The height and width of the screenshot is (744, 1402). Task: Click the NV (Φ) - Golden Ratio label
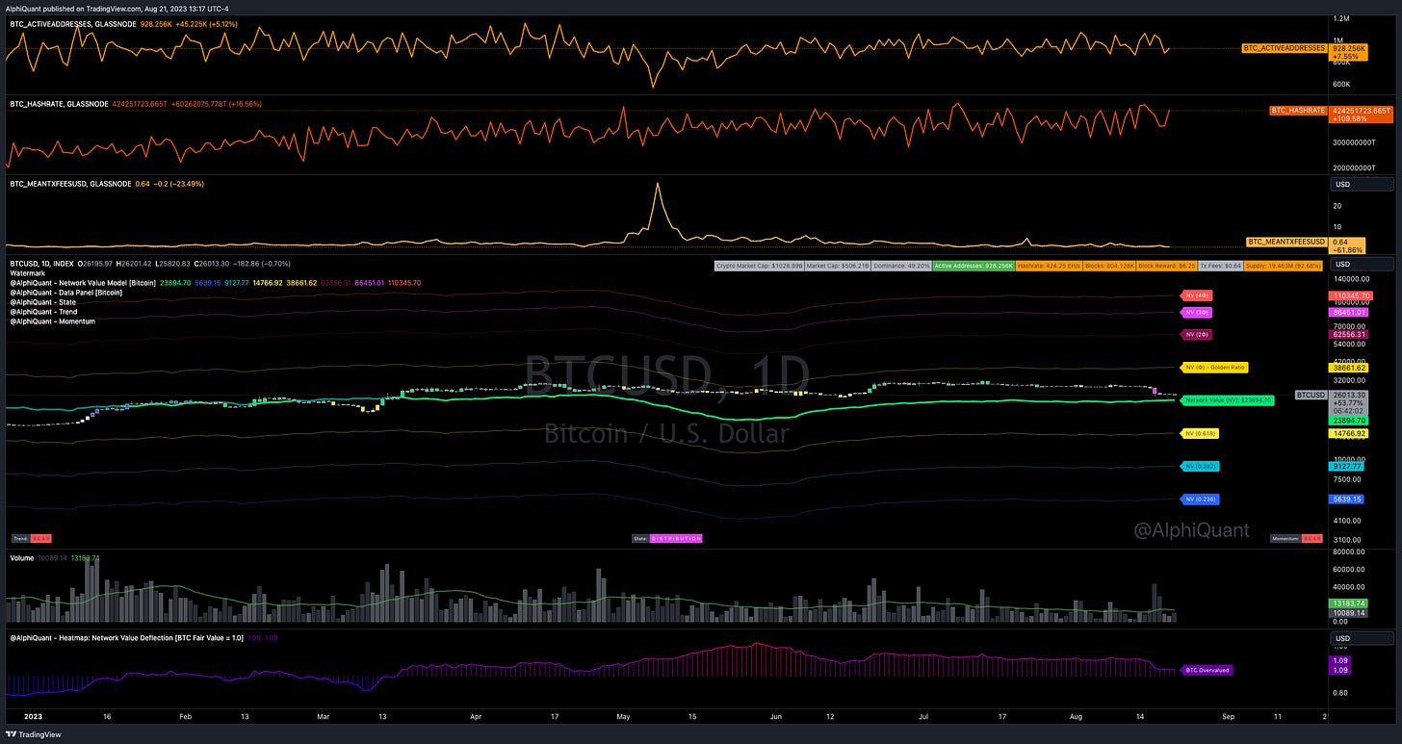1216,368
